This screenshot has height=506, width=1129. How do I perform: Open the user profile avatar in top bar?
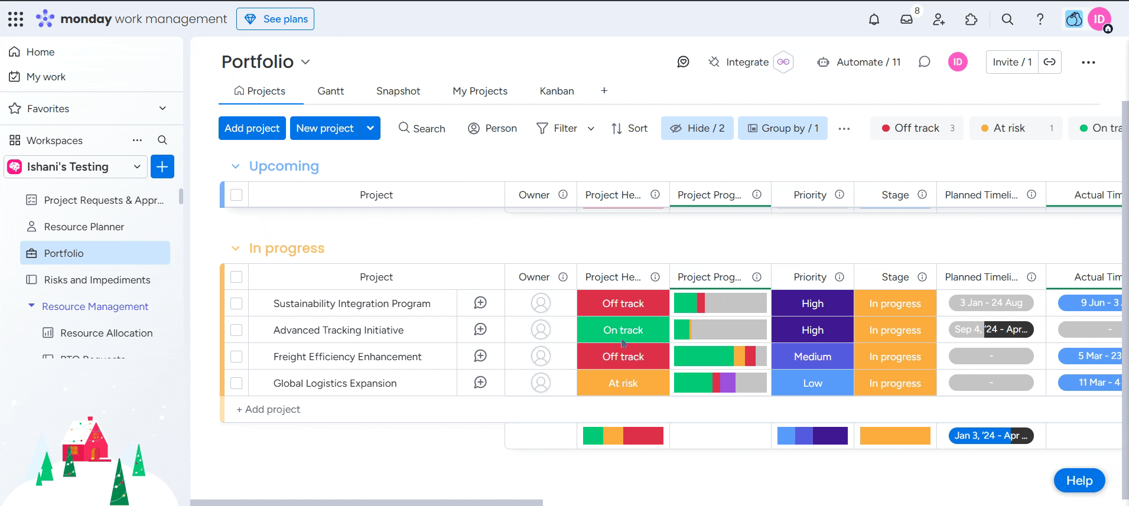(1099, 19)
